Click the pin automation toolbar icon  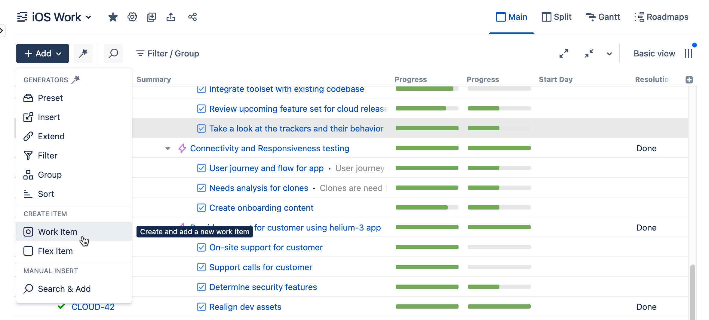point(83,53)
